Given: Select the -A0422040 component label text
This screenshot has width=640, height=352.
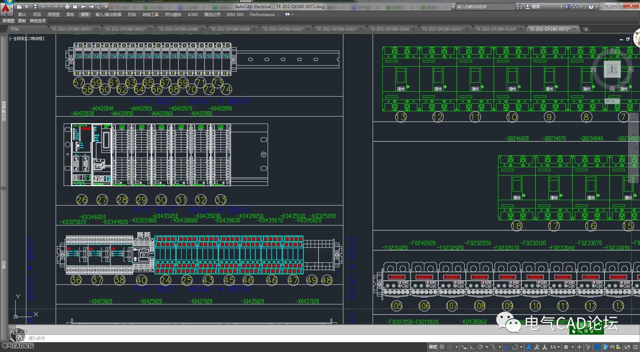Looking at the screenshot, I should click(x=102, y=109).
